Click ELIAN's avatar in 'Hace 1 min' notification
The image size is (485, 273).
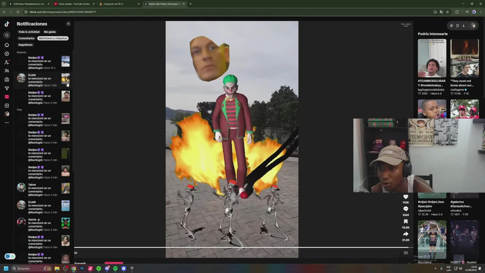[21, 78]
